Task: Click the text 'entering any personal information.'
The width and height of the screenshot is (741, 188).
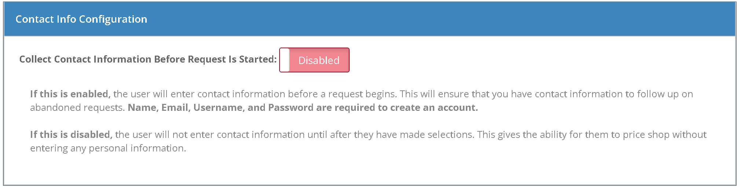Action: pos(108,148)
